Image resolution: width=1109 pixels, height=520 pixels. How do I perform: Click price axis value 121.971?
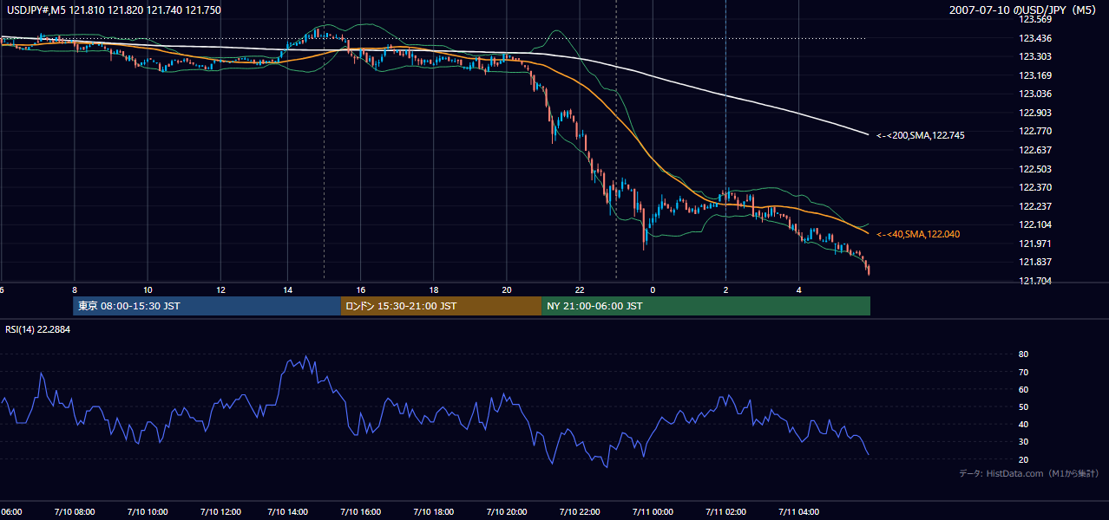click(x=1035, y=244)
